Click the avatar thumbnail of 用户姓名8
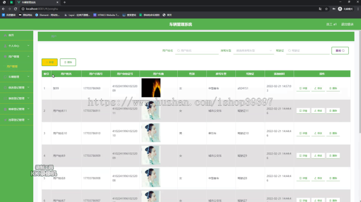The width and height of the screenshot is (361, 202). (151, 178)
